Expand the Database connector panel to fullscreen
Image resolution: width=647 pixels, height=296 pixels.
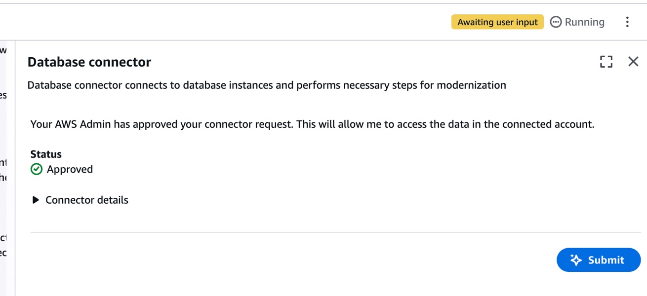click(606, 62)
